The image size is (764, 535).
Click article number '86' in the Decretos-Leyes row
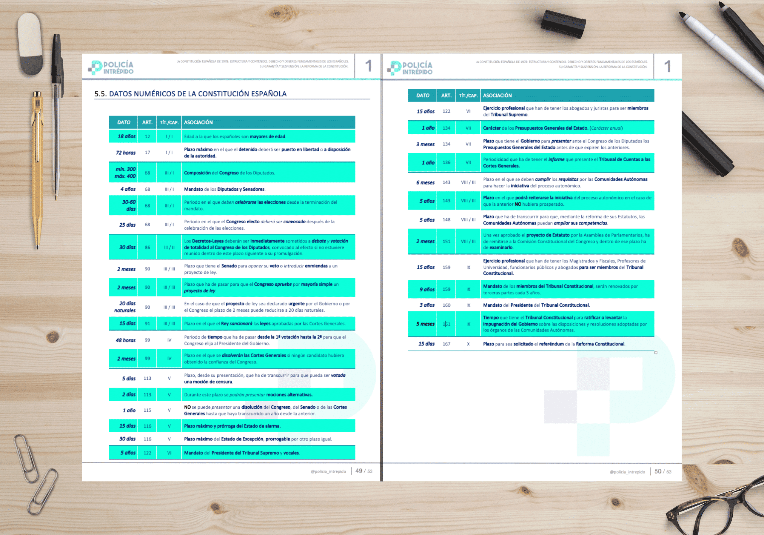pyautogui.click(x=147, y=247)
